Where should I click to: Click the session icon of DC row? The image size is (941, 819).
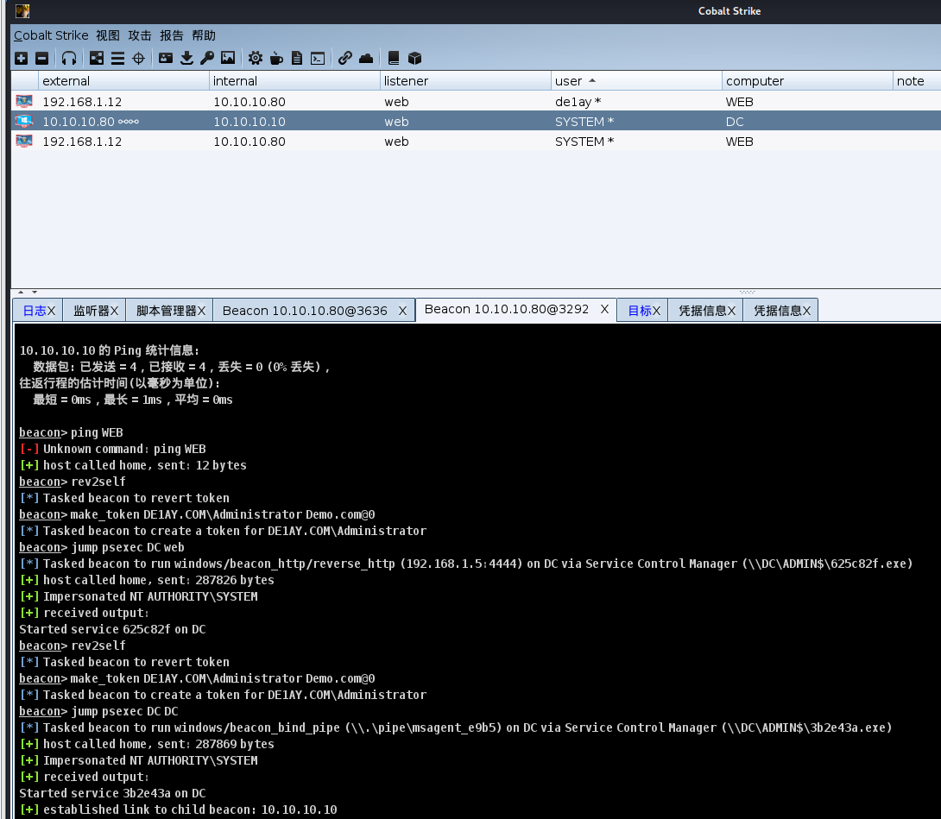24,121
